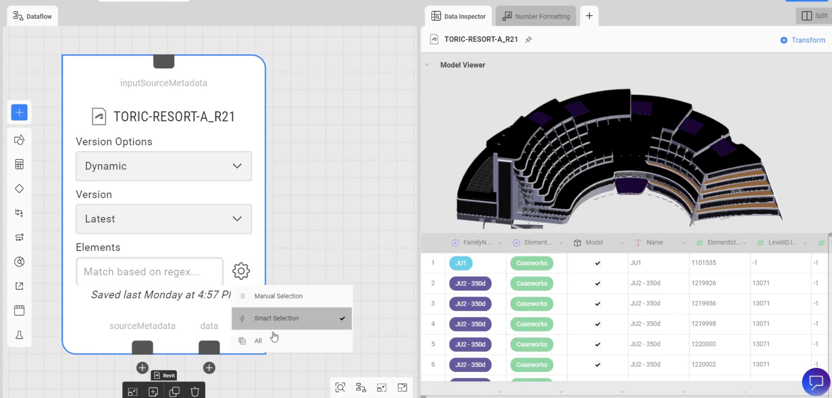
Task: Open the table tool in the left sidebar
Action: click(x=19, y=164)
